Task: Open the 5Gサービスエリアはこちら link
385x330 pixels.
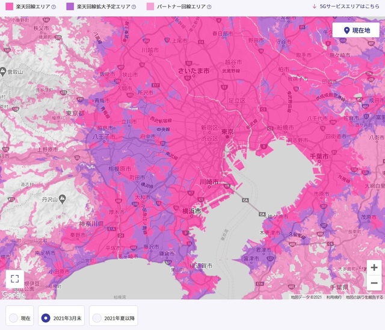Action: (x=345, y=7)
